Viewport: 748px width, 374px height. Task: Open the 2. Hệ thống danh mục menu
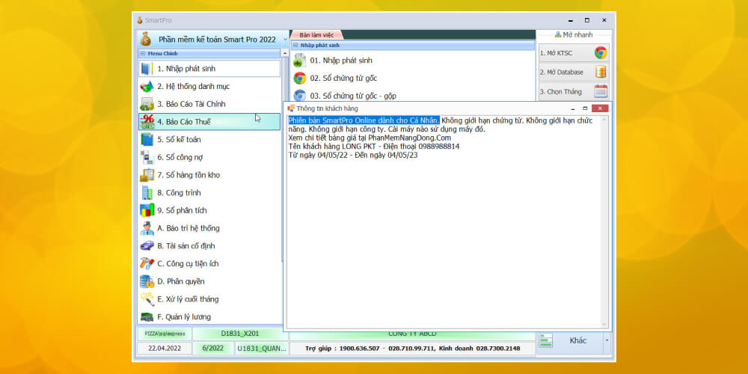click(x=209, y=86)
